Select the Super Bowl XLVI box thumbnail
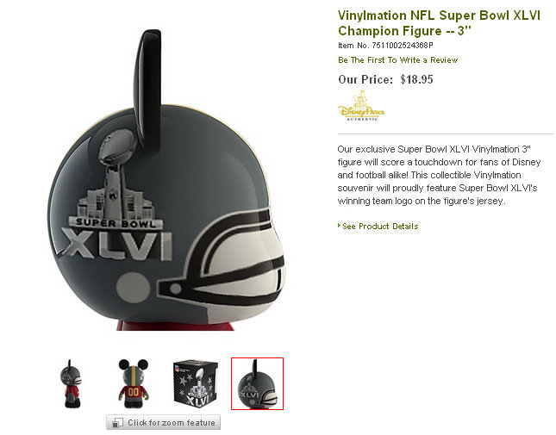The width and height of the screenshot is (556, 435). [196, 383]
